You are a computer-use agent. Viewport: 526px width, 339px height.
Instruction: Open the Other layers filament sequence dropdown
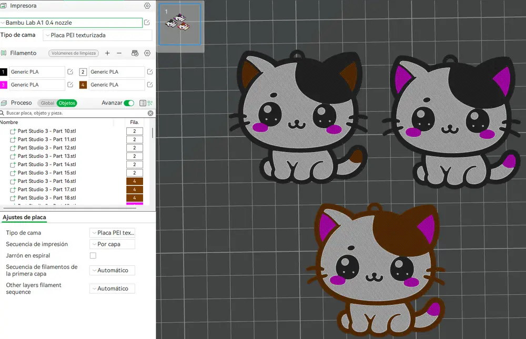tap(113, 289)
